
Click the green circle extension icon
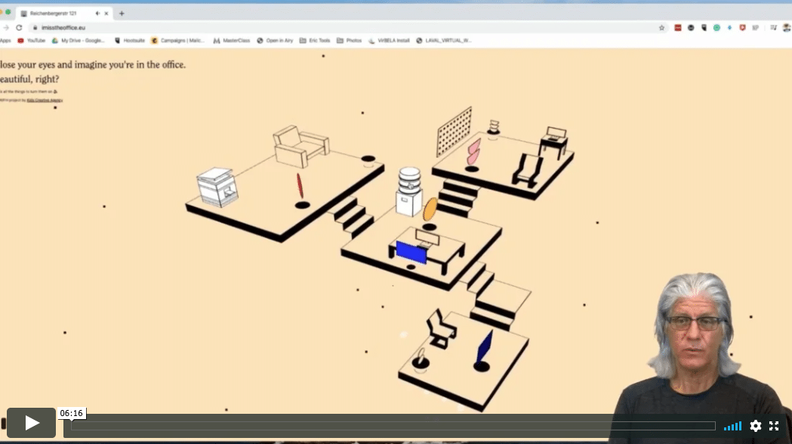coord(716,28)
